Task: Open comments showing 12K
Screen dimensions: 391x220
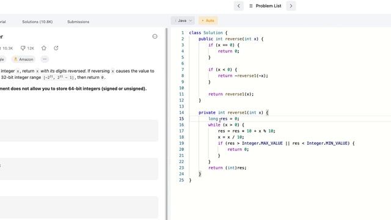Action: coord(27,48)
